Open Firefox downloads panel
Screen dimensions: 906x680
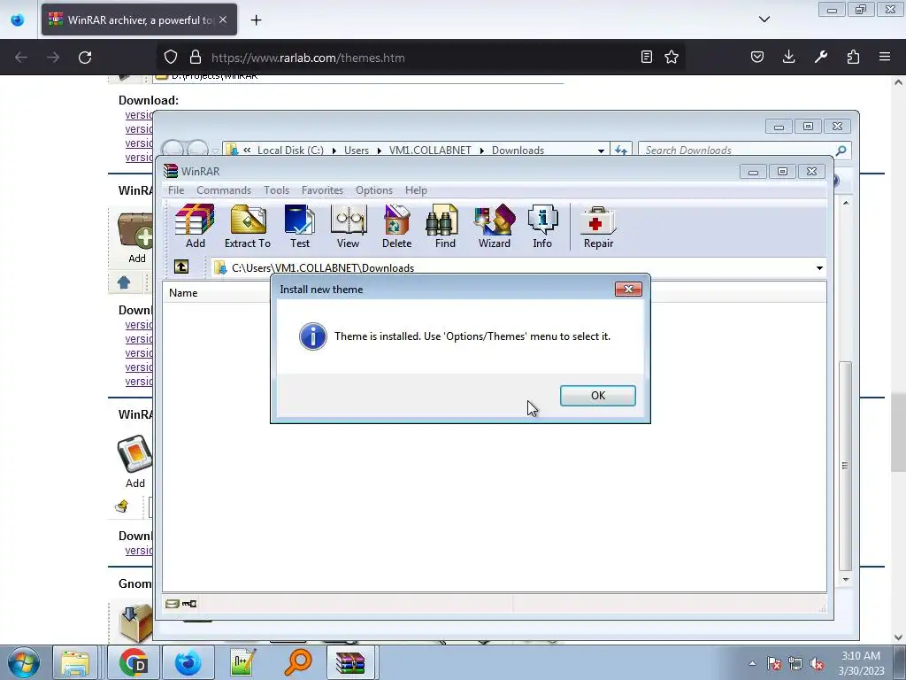point(788,57)
